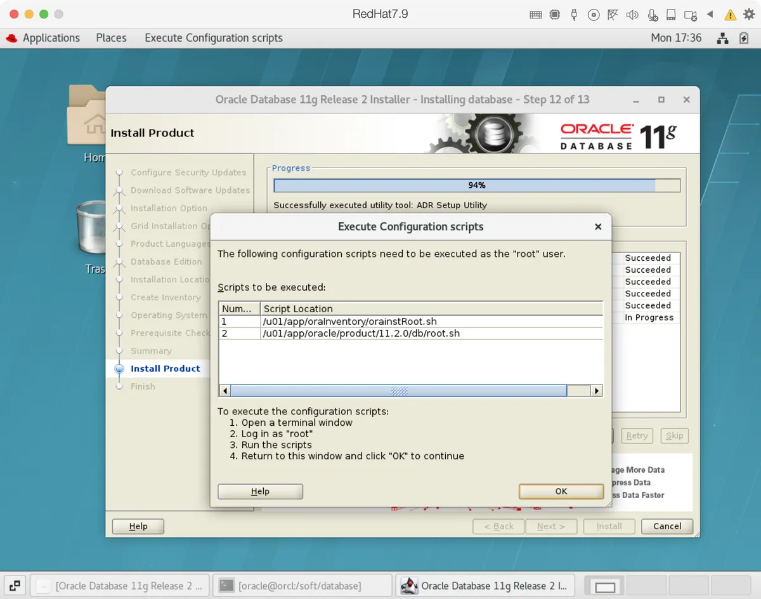This screenshot has width=761, height=599.
Task: Open the Places menu
Action: coord(111,37)
